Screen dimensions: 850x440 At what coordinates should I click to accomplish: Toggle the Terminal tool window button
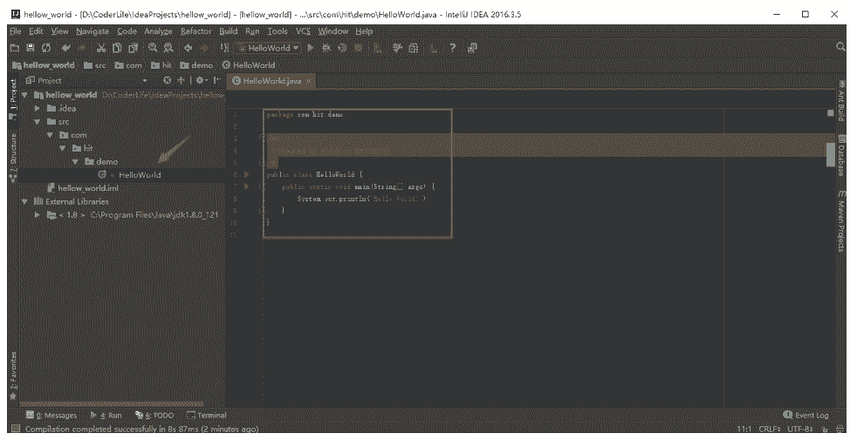coord(206,416)
